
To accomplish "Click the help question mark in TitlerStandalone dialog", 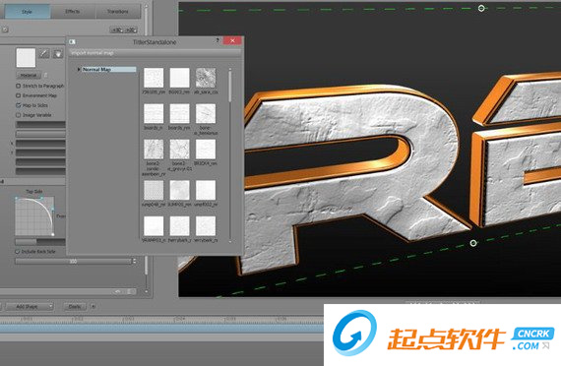I will tap(218, 40).
